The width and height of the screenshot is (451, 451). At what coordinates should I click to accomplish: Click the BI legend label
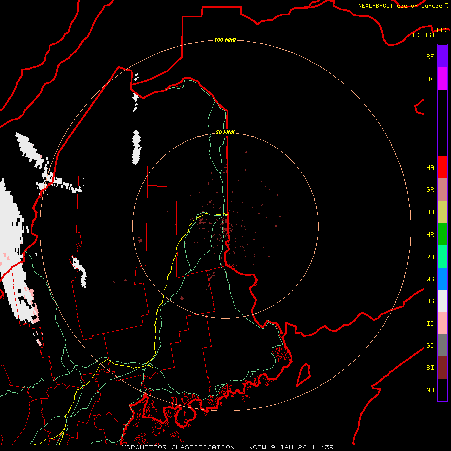pos(430,368)
